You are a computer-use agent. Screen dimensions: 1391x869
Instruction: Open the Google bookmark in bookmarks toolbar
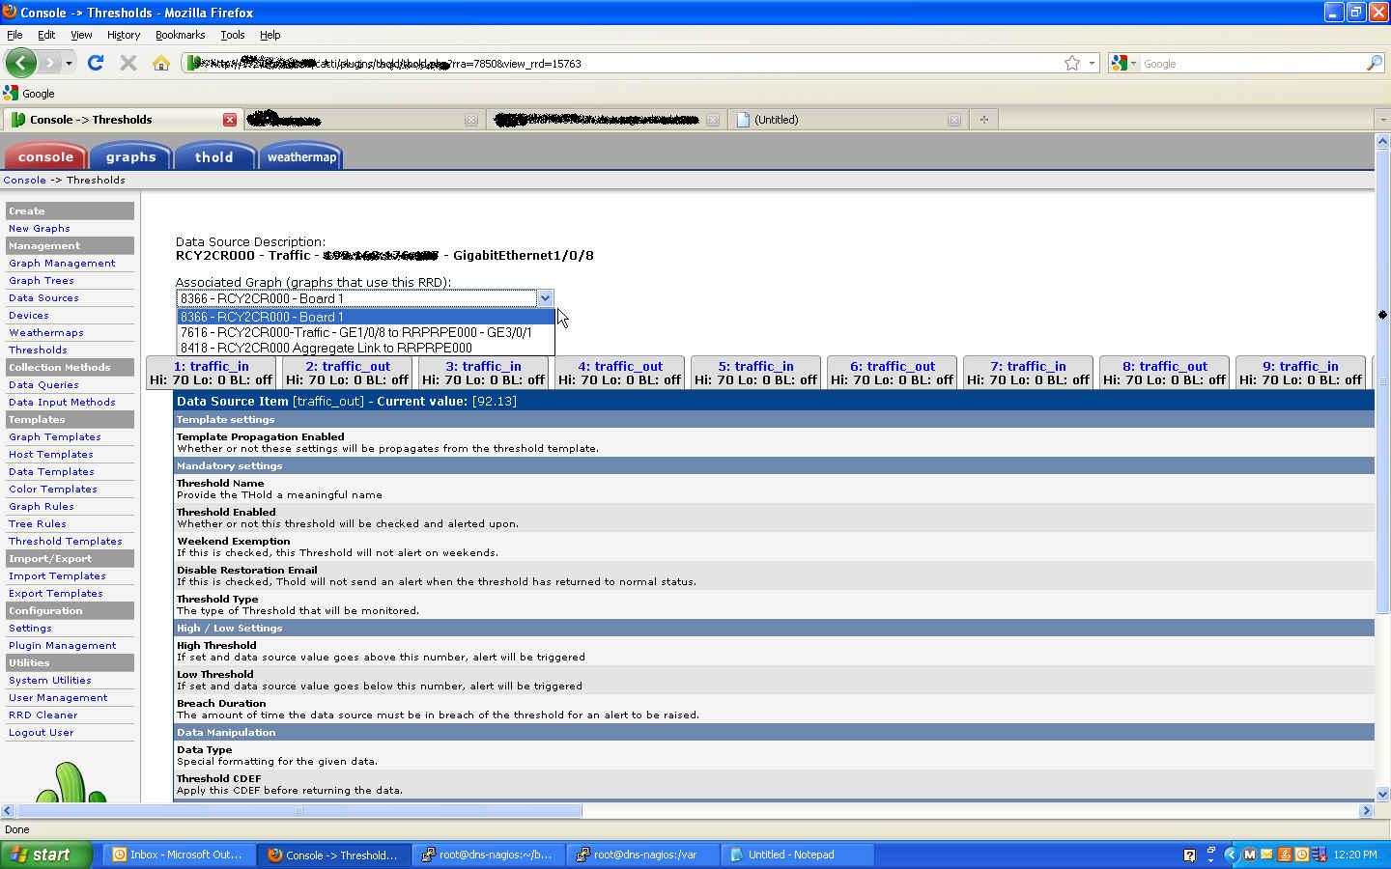(x=29, y=94)
